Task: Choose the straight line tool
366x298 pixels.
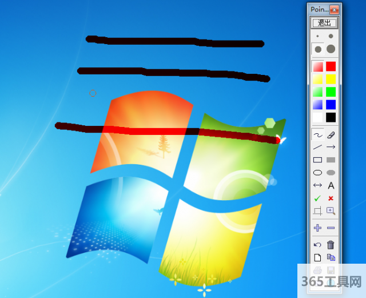Action: pyautogui.click(x=317, y=147)
